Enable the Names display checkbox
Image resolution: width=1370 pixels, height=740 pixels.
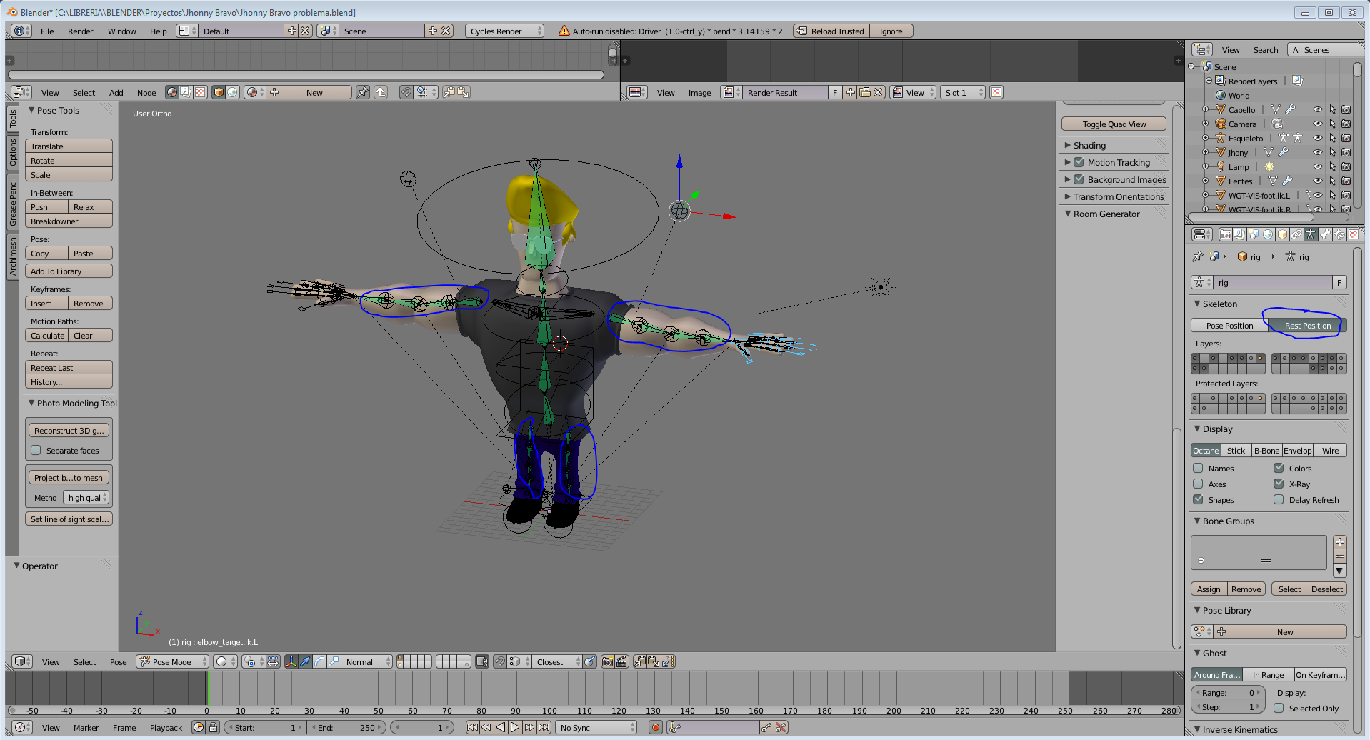point(1198,469)
